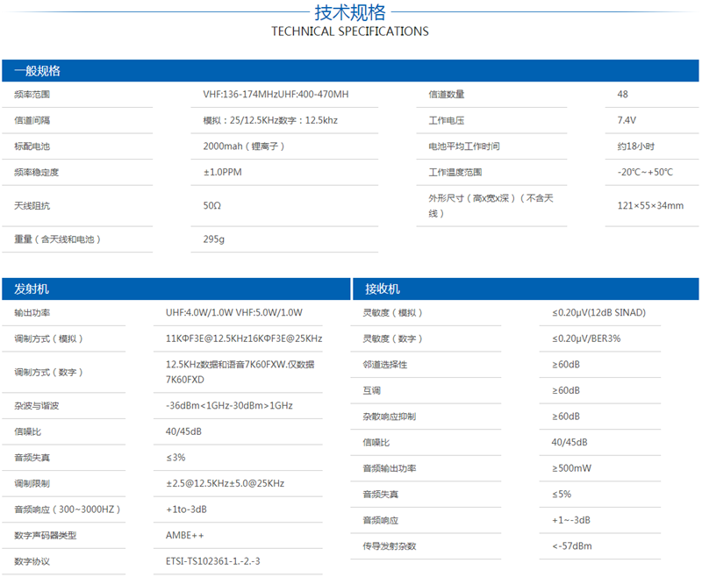Click the value +1to-3dB

[x=186, y=509]
